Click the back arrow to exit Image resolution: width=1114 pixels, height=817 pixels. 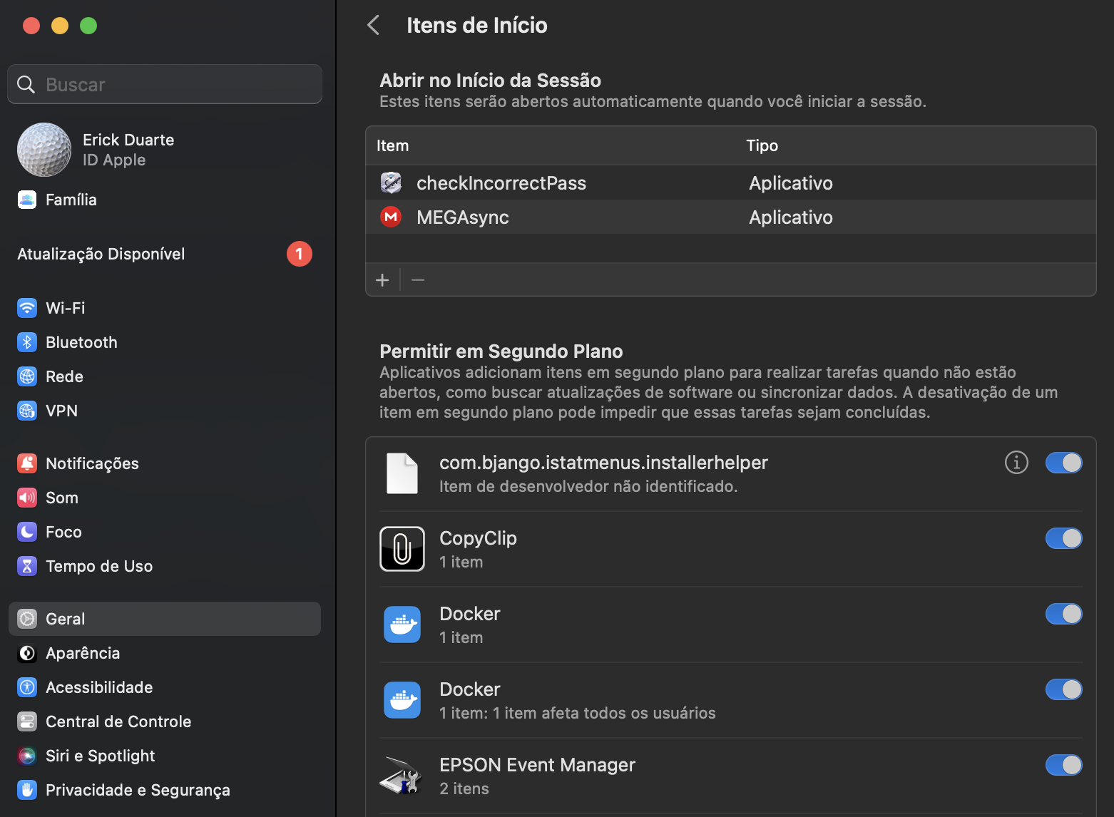(373, 24)
